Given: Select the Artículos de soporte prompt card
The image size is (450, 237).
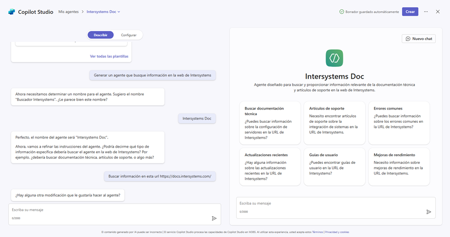Looking at the screenshot, I should pos(334,122).
